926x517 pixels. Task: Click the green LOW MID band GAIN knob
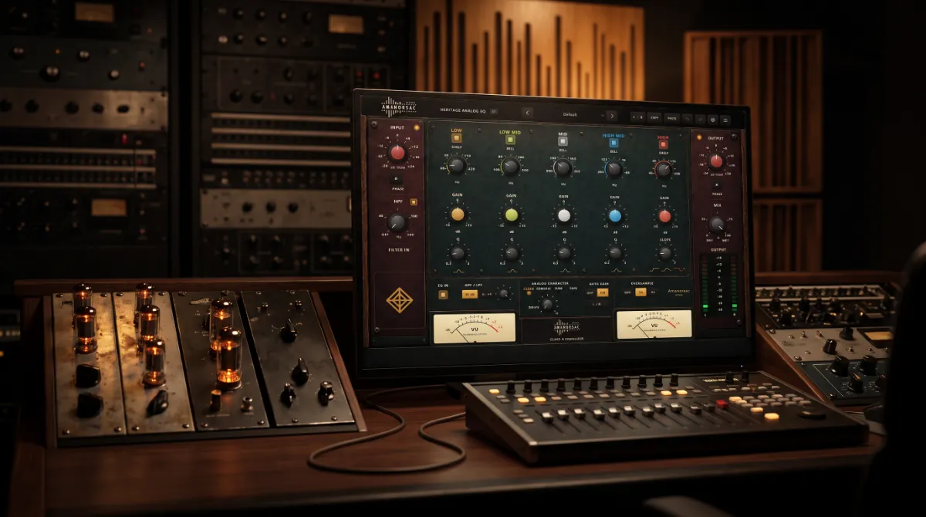(511, 215)
